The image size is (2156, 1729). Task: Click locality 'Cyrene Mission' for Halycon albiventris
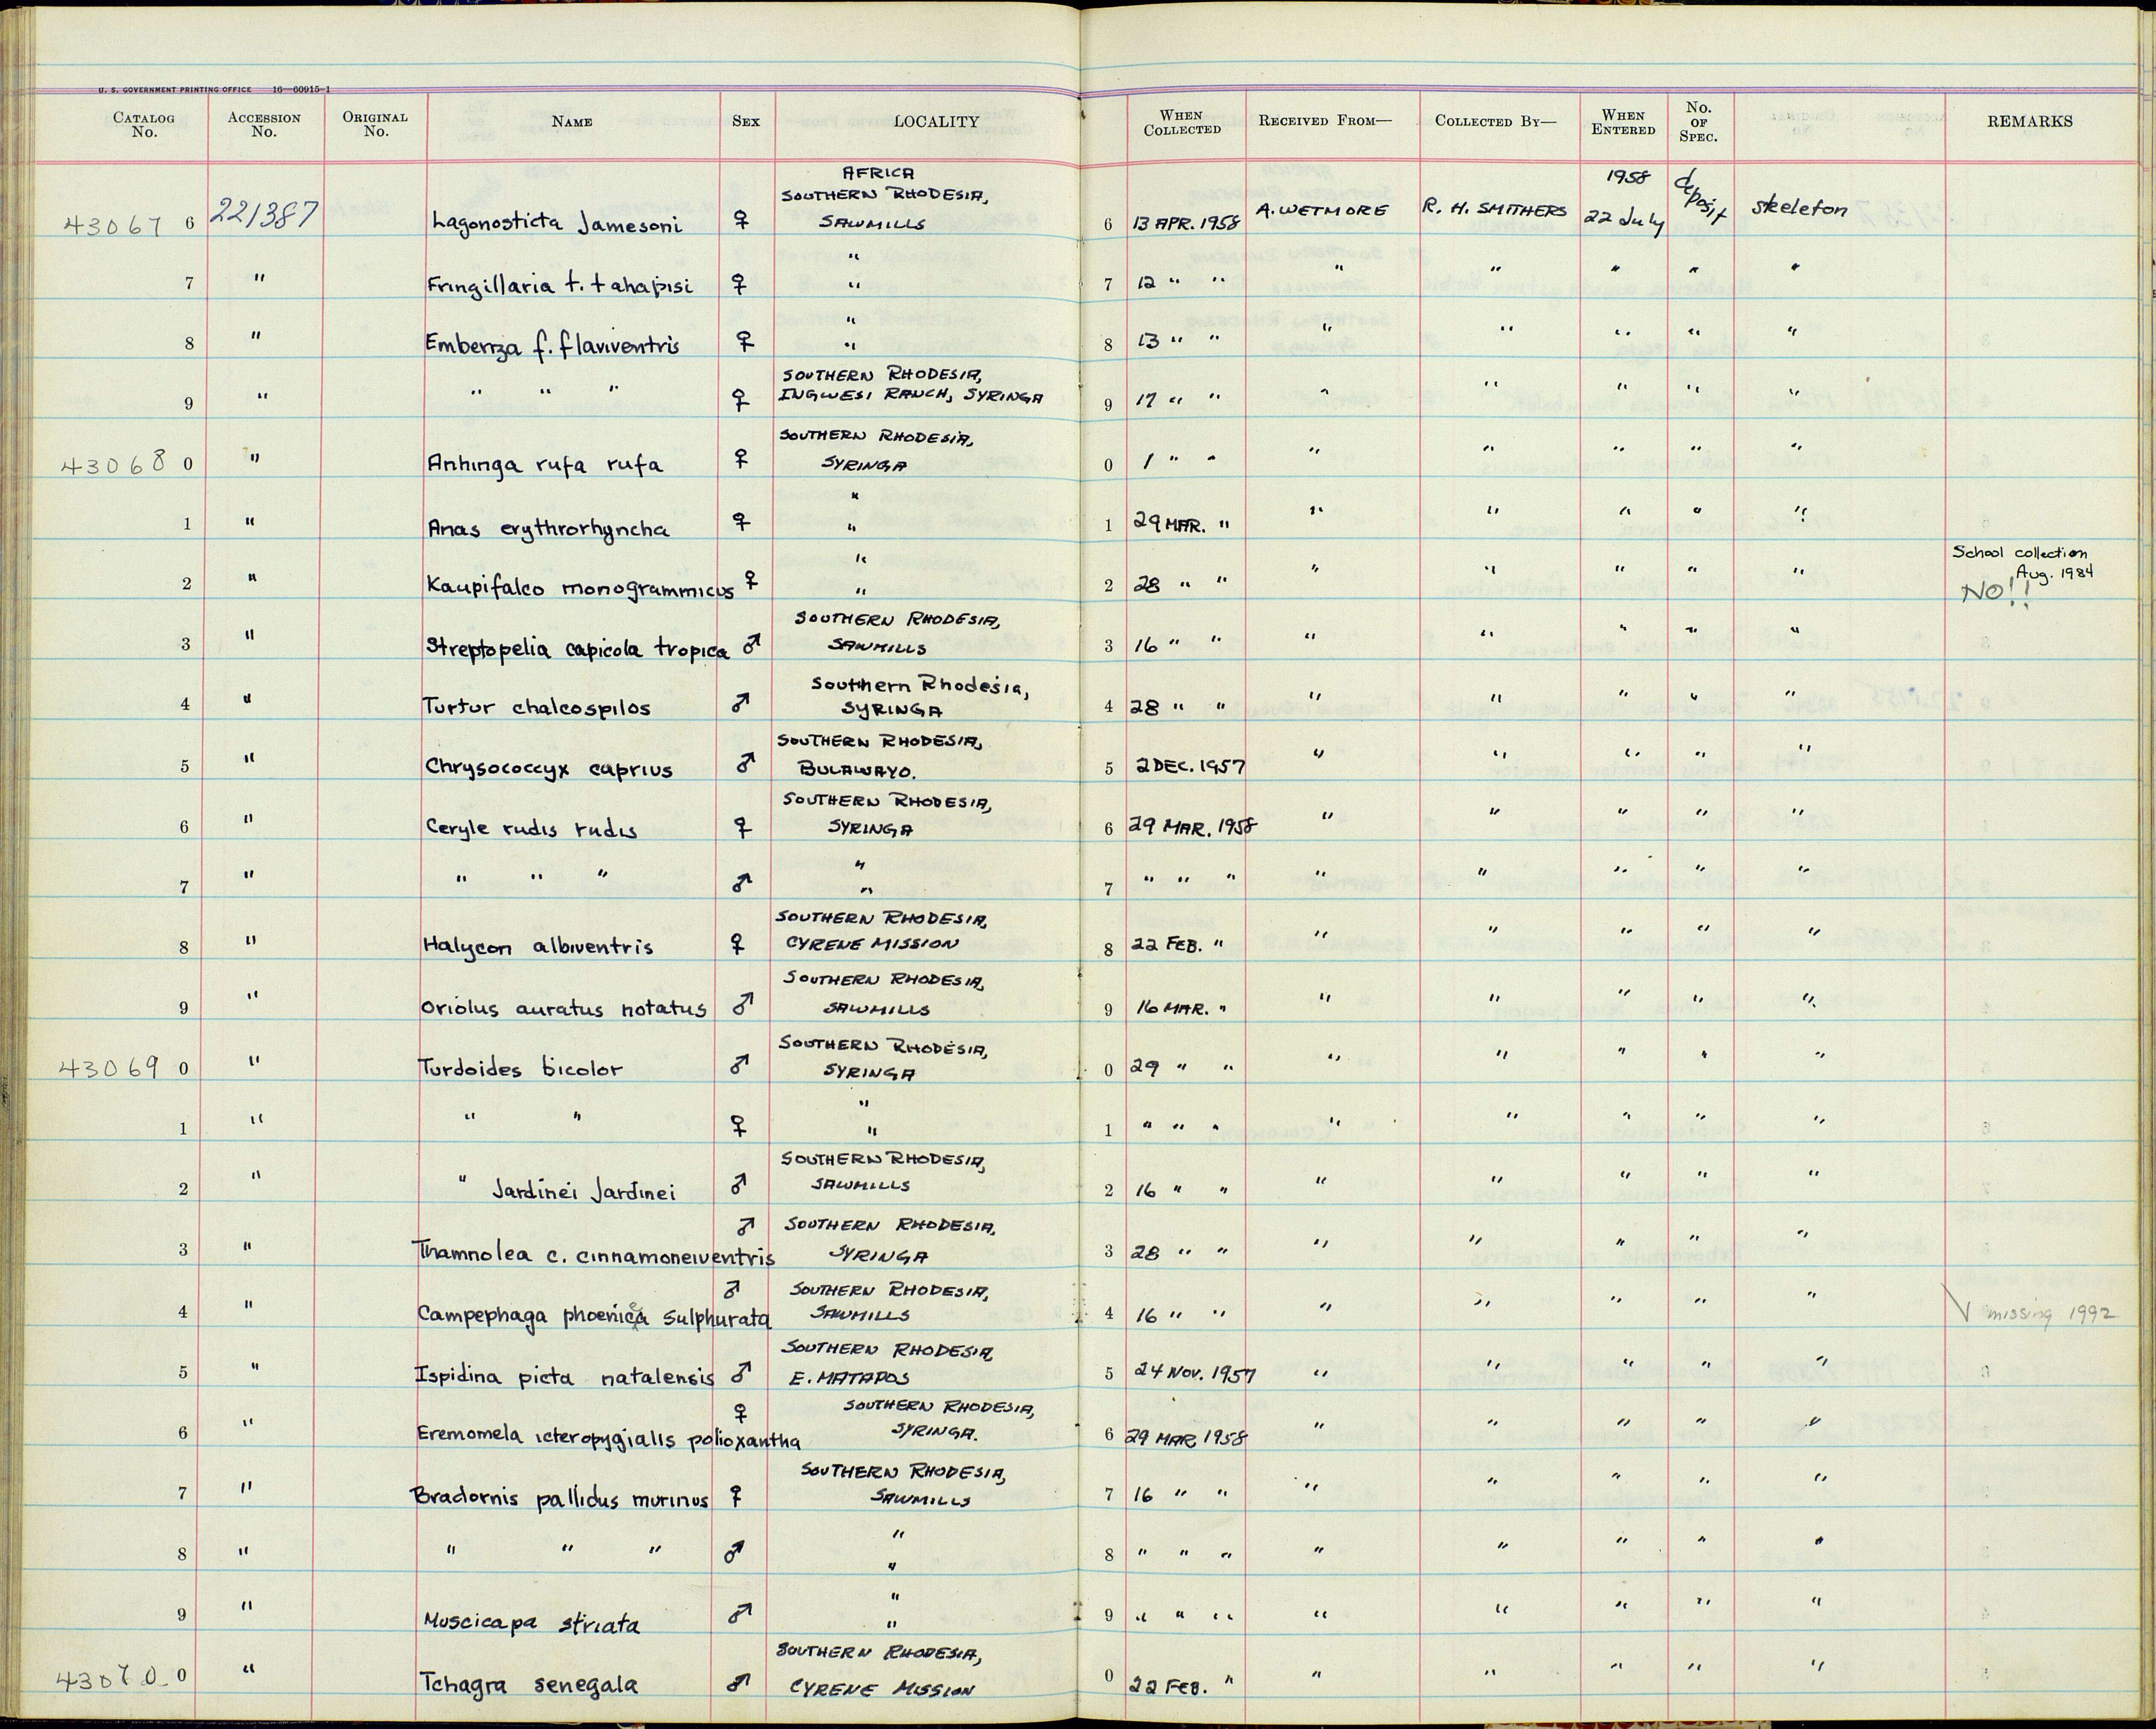872,943
